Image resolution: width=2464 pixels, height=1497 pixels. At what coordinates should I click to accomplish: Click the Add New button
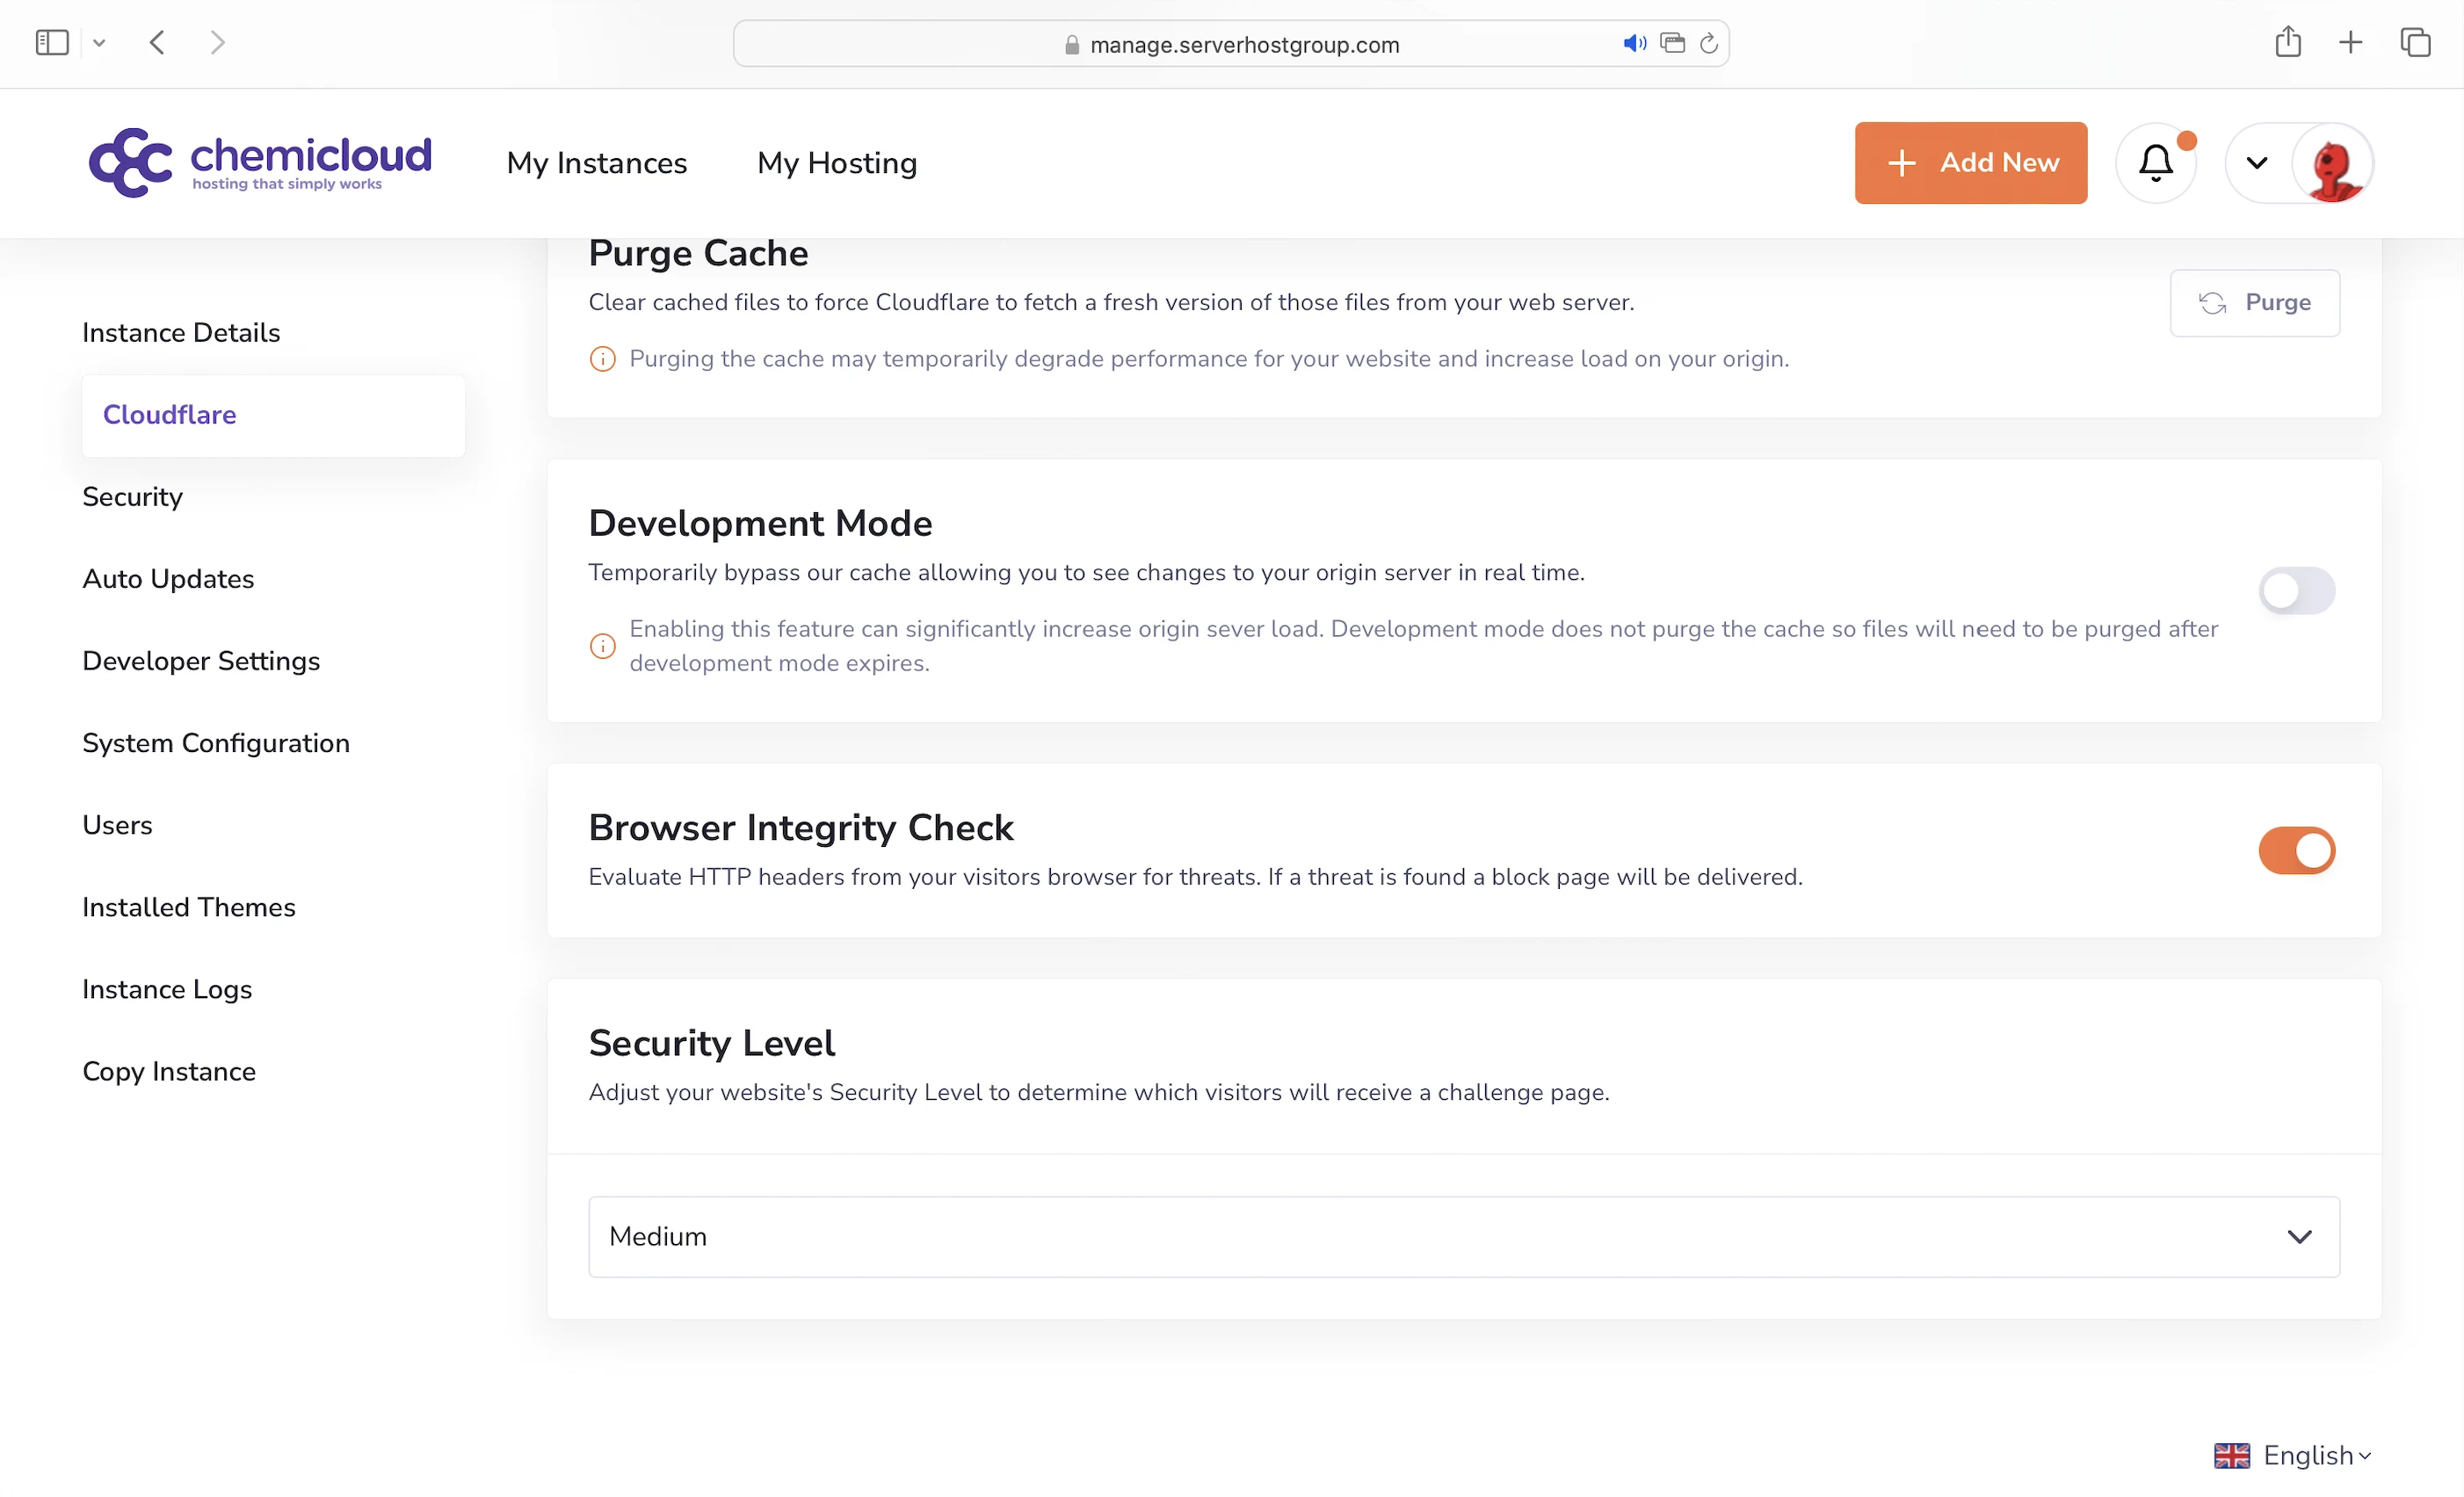pos(1970,163)
